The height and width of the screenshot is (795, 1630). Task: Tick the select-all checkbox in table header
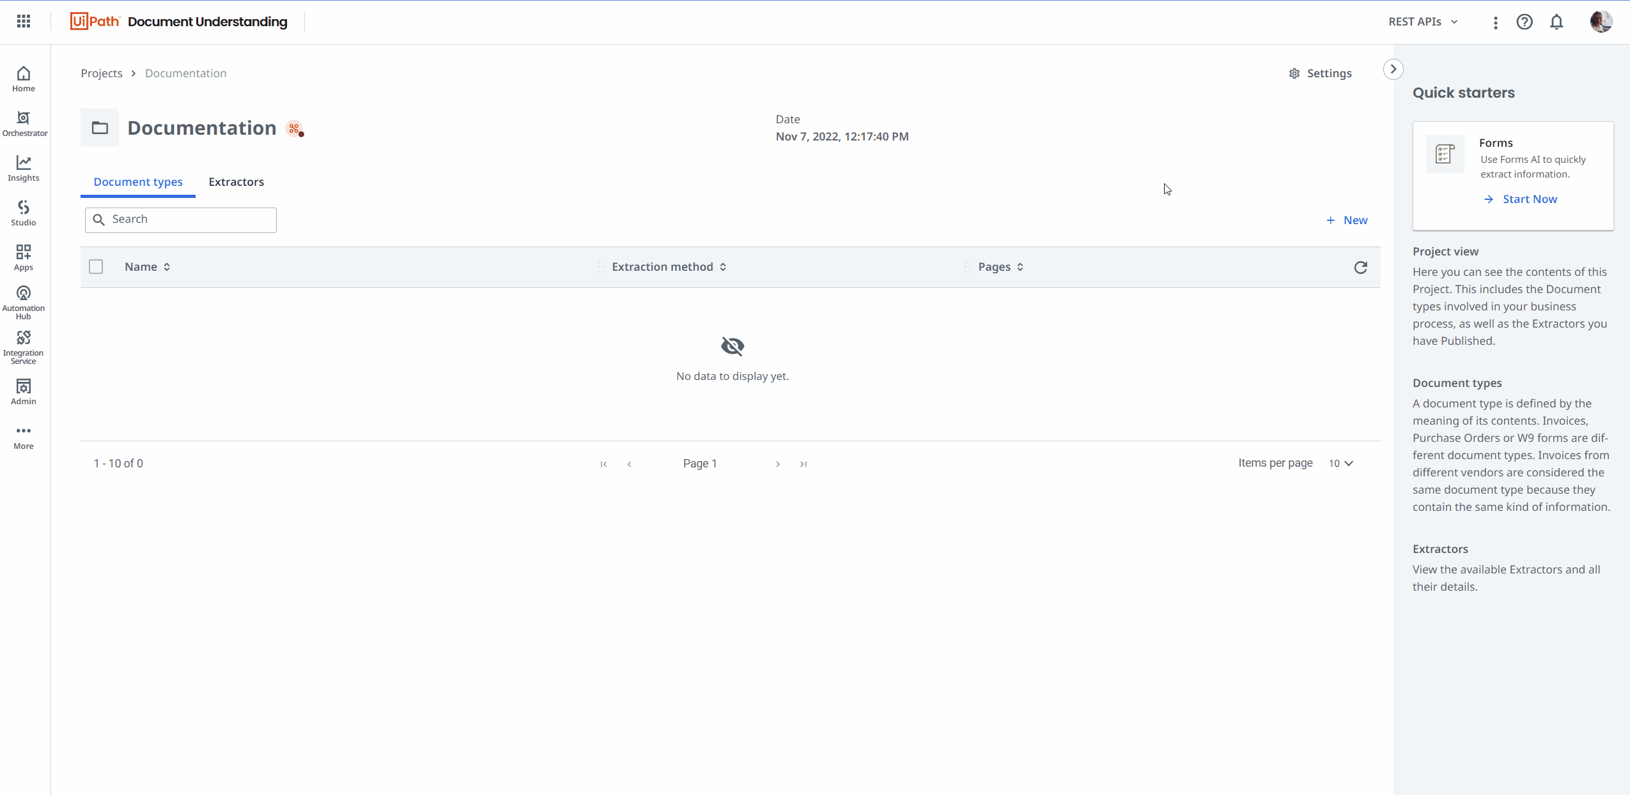(x=96, y=267)
